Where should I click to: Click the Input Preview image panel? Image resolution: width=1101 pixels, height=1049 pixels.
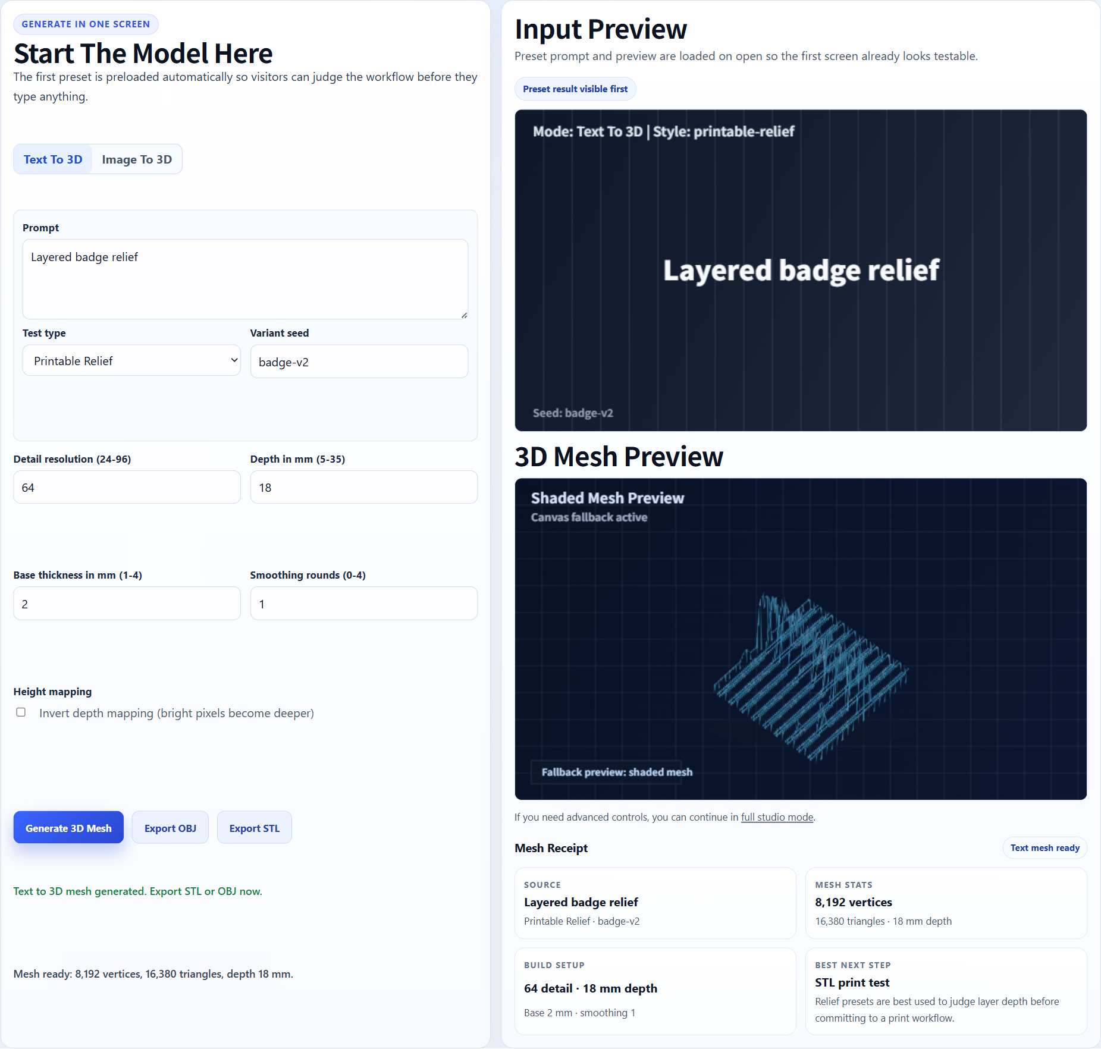(801, 270)
